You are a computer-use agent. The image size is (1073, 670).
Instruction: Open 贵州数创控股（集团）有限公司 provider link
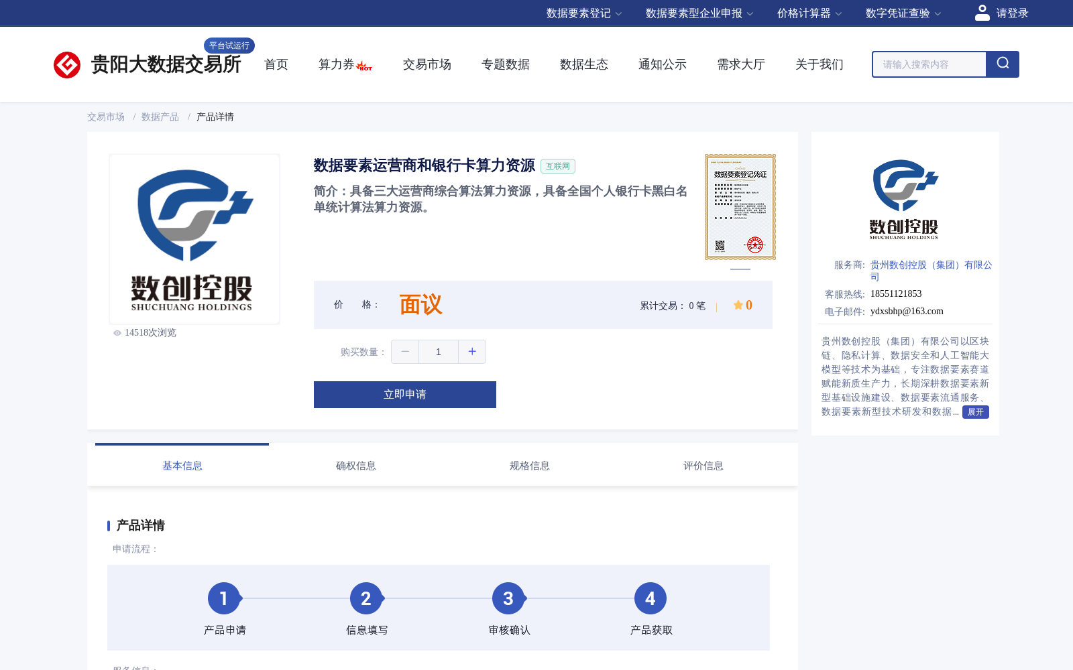(931, 271)
